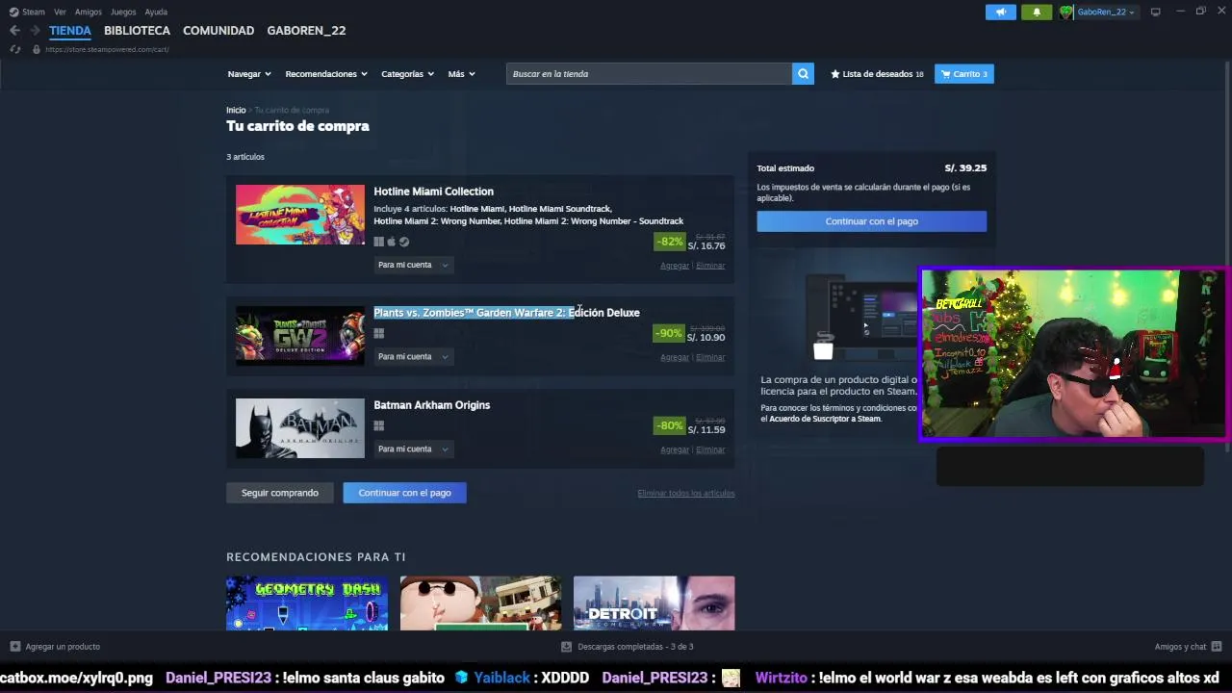
Task: Click the -82% discount badge
Action: click(x=669, y=242)
